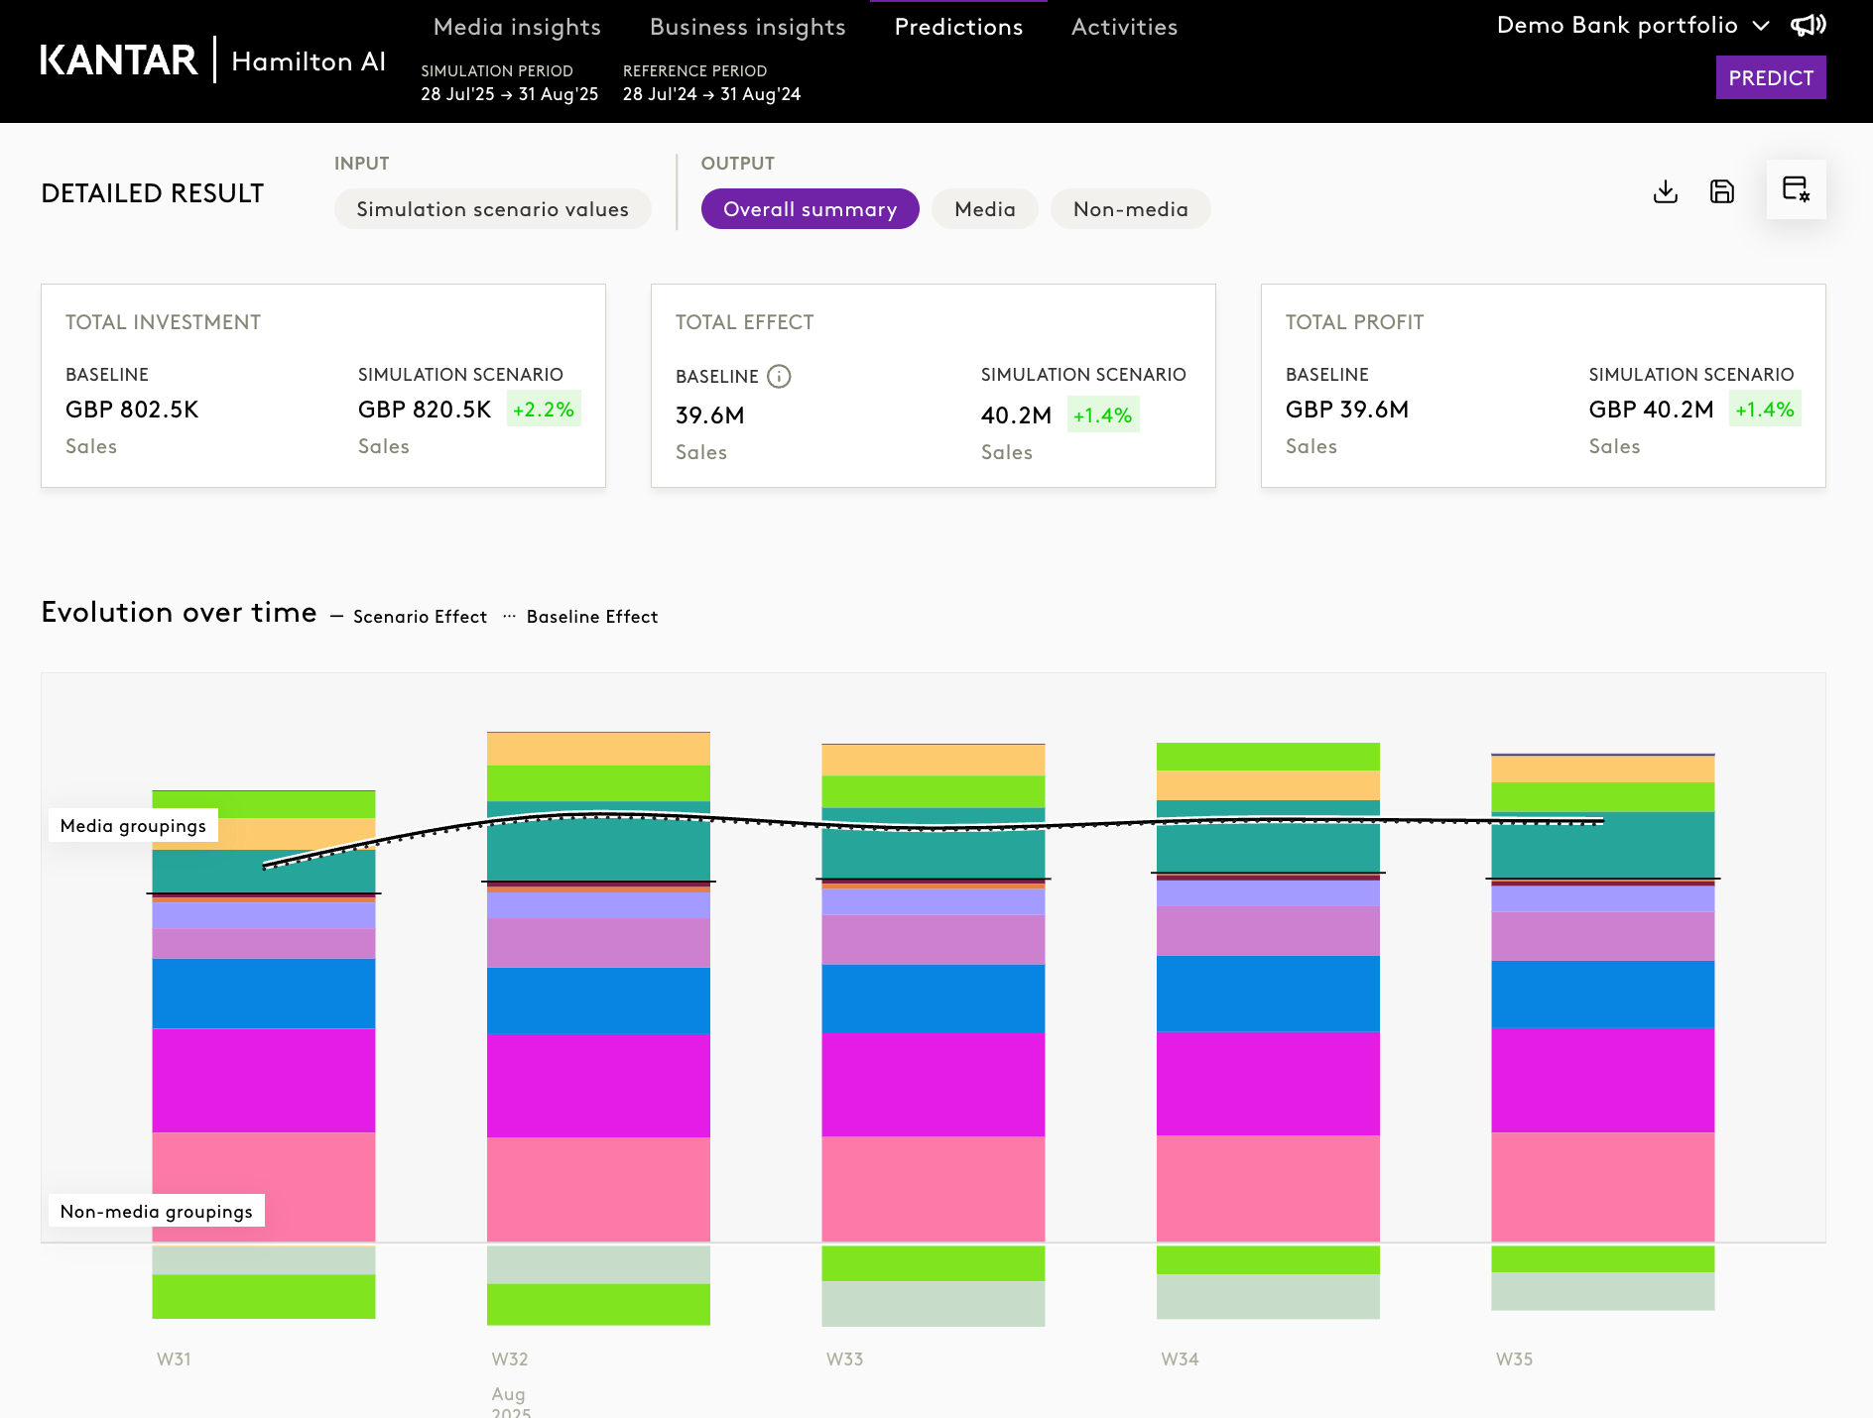
Task: Click the Evolution over time heading
Action: pos(179,613)
